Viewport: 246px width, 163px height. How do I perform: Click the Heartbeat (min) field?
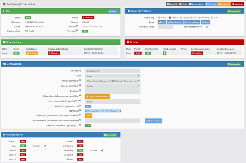[165, 27]
